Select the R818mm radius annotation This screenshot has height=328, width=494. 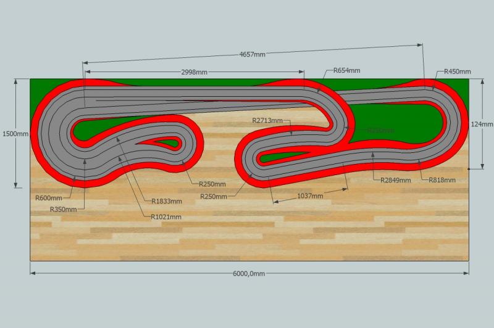pyautogui.click(x=442, y=180)
